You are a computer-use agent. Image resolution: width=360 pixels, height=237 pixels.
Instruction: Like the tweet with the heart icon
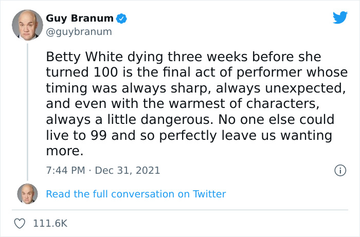21,224
